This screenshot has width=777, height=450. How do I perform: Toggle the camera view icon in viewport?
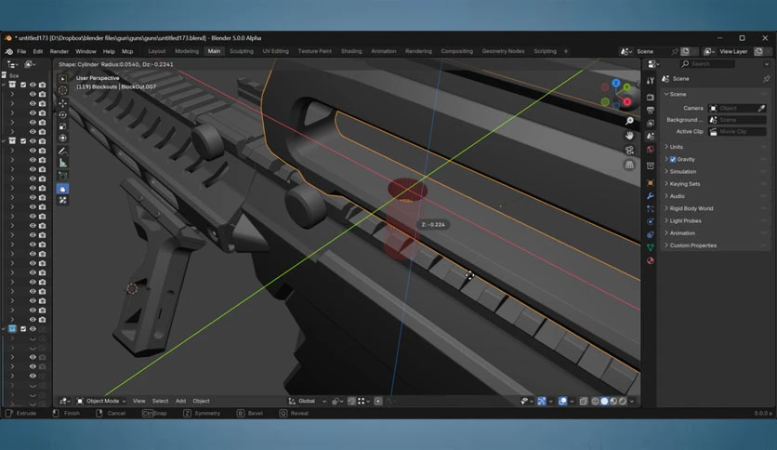coord(629,151)
